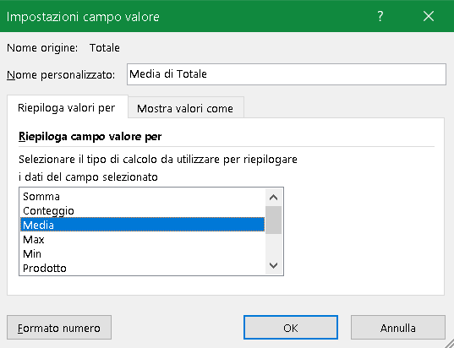Screen dimensions: 454x348
Task: Open the Mostra valori come tab
Action: (185, 108)
